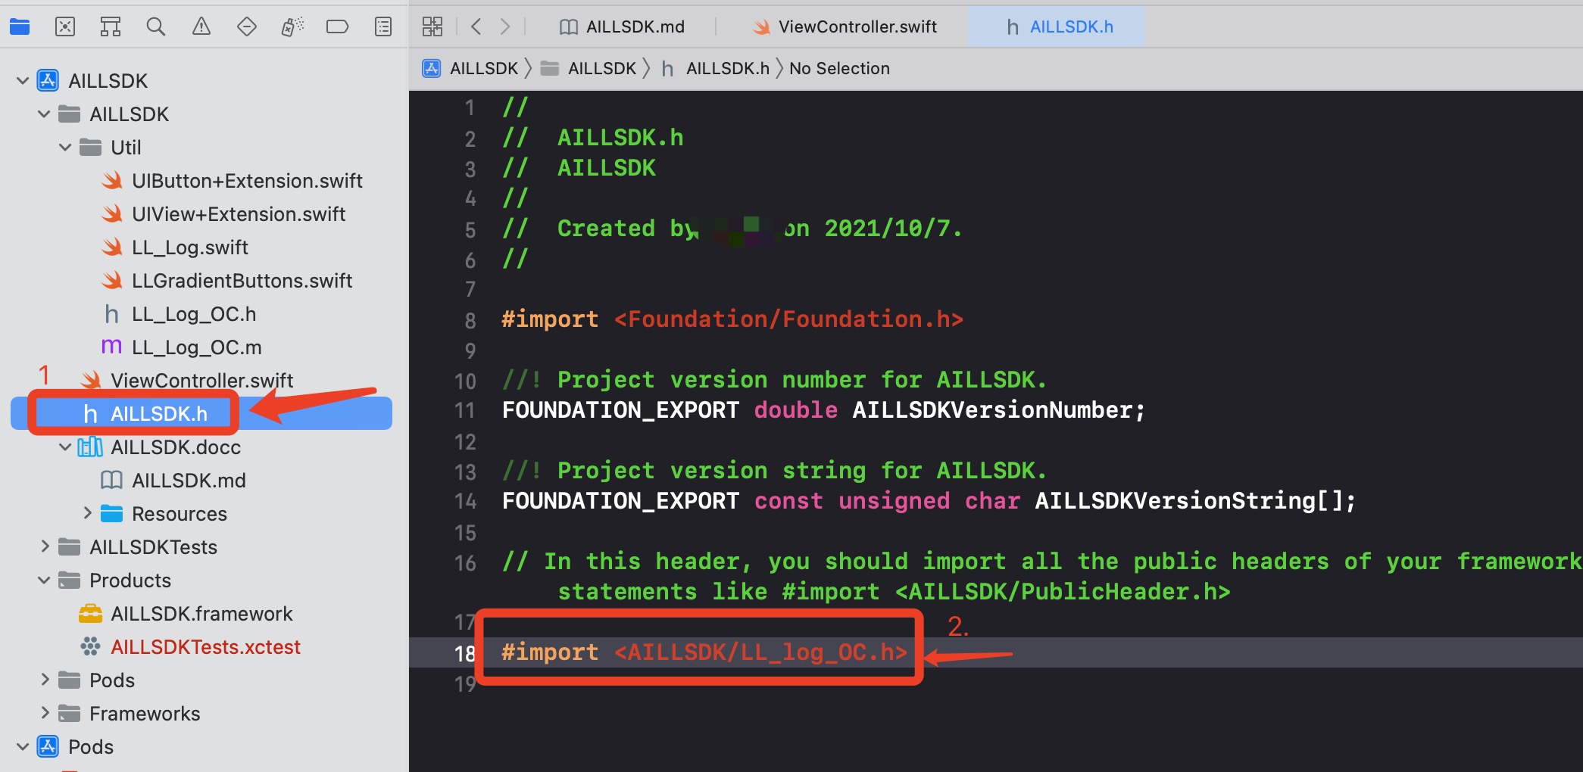The image size is (1583, 772).
Task: Click the Project version string comment
Action: click(775, 471)
